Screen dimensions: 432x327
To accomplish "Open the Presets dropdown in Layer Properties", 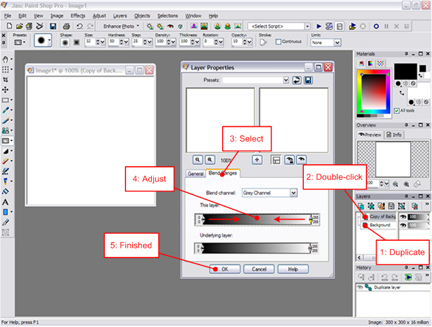I will (x=286, y=80).
